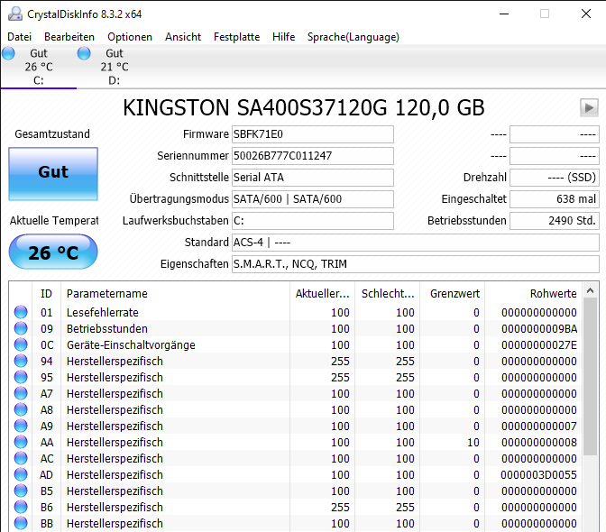Click the blue health orb above D: drive

coord(84,53)
